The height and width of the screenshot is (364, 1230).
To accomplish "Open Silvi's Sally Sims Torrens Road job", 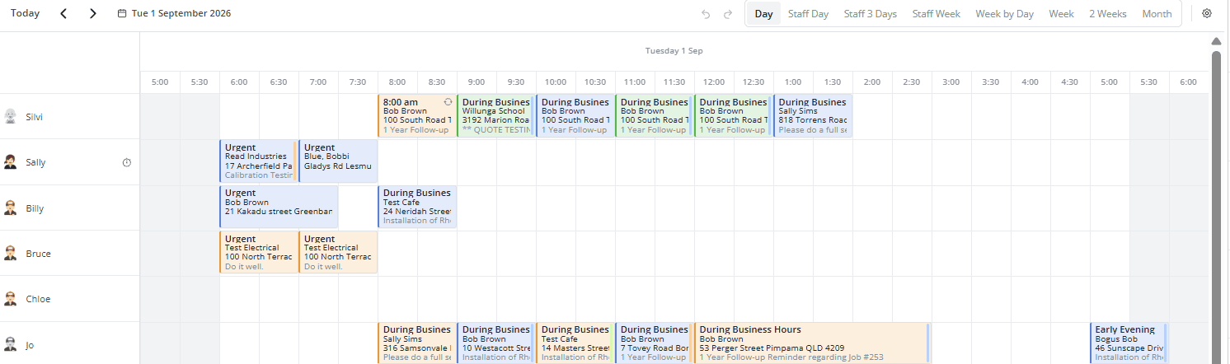I will coord(813,116).
